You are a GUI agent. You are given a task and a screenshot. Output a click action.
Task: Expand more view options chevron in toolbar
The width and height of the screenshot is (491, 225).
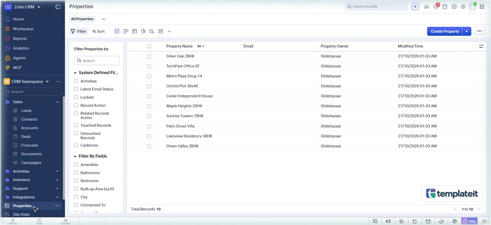click(169, 31)
